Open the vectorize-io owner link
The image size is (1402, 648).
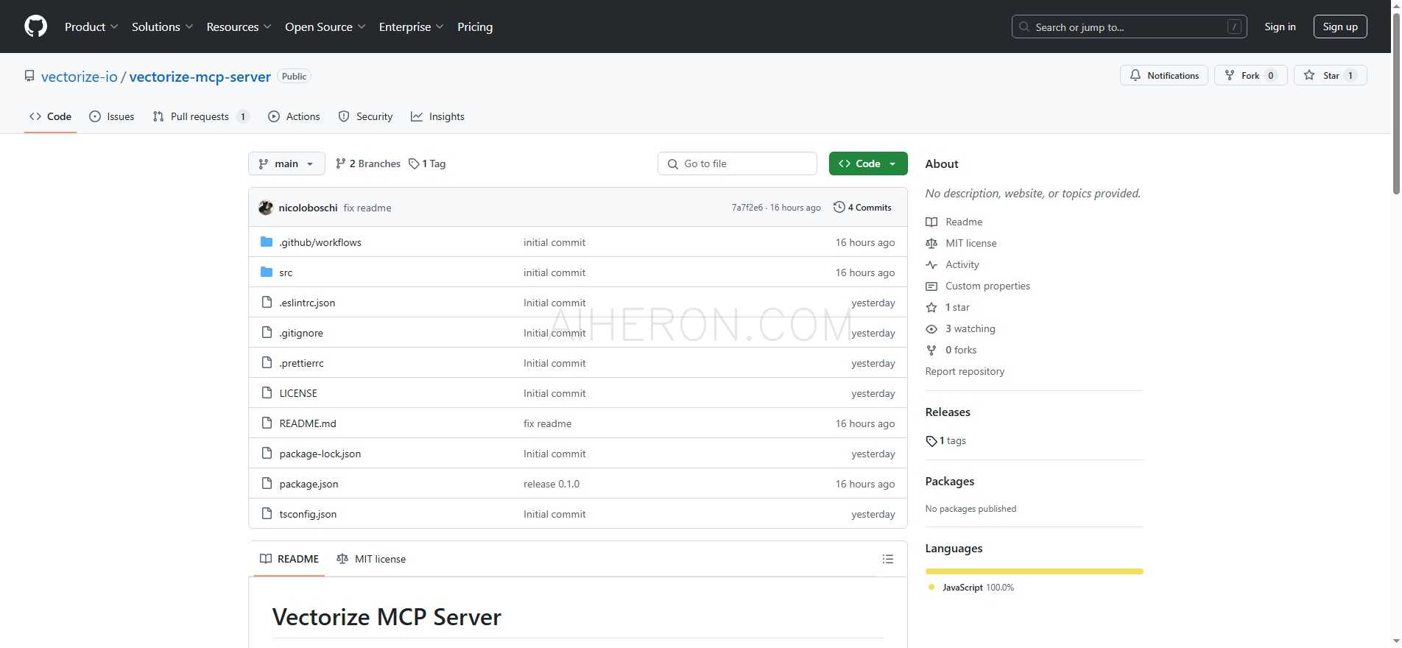click(x=80, y=77)
